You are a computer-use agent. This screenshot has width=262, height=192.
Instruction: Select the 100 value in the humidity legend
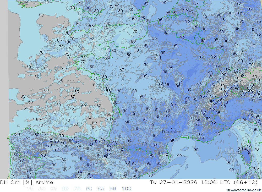click(x=127, y=189)
